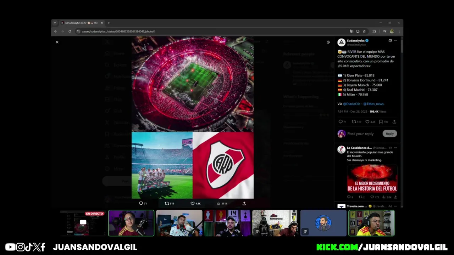This screenshot has height=255, width=454.
Task: Click the share icon below the photo
Action: point(244,203)
